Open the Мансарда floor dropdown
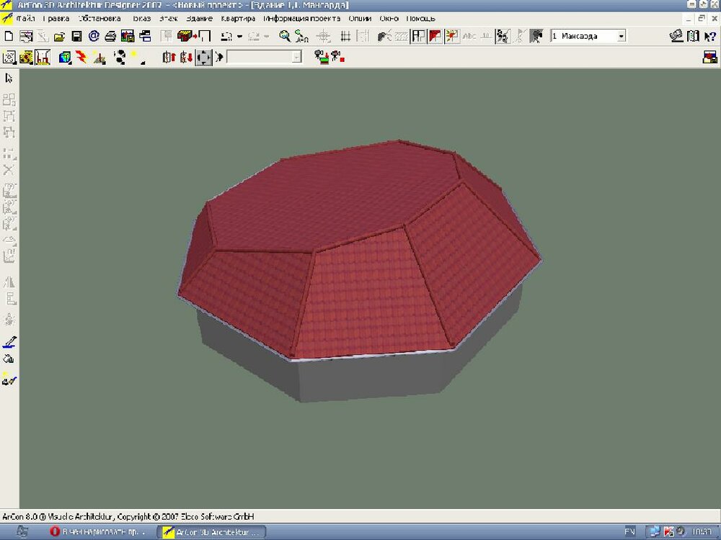The image size is (721, 540). [621, 35]
